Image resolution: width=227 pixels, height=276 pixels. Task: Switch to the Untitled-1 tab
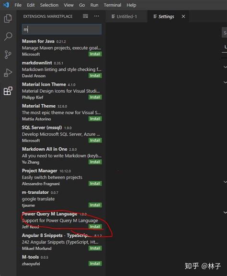(125, 17)
